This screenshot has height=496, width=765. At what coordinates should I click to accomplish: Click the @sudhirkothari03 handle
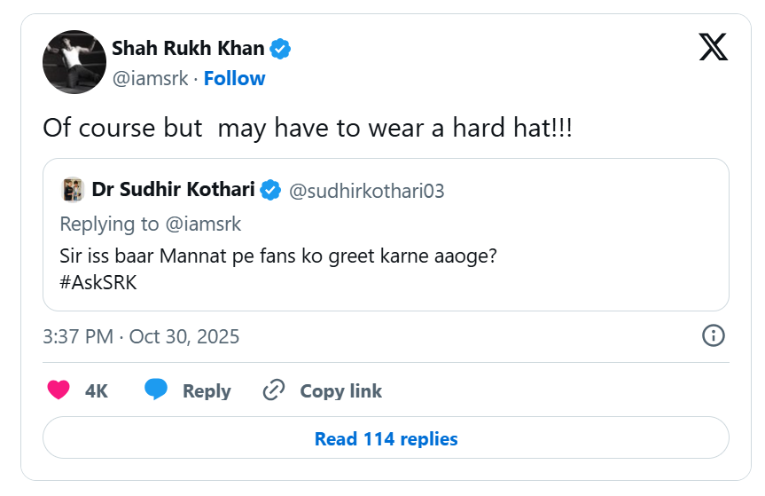pos(367,191)
